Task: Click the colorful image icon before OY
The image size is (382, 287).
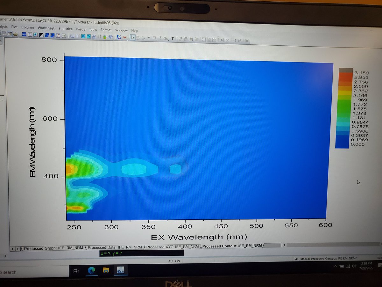Action: pyautogui.click(x=119, y=37)
